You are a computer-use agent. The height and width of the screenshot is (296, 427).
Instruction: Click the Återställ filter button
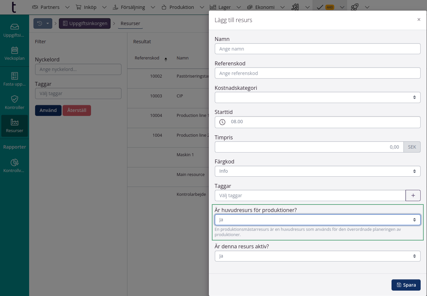coord(76,110)
